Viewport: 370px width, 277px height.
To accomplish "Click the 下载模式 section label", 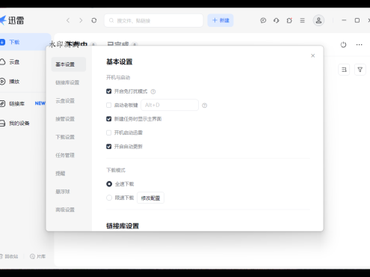I will pyautogui.click(x=116, y=170).
